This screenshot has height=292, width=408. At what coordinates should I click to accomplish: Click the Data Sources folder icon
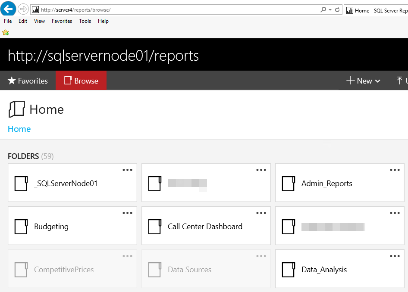point(155,270)
